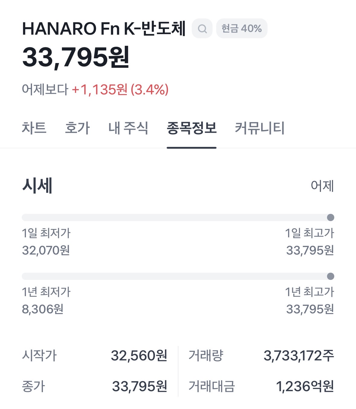Tap the 시작가 32,560원 row
The height and width of the screenshot is (409, 356).
[x=95, y=356]
